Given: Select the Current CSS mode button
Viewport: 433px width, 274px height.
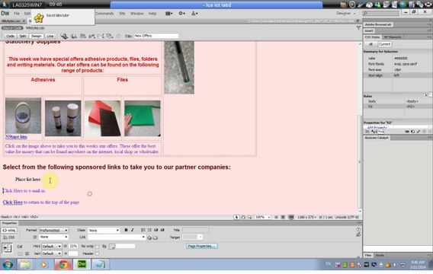Looking at the screenshot, I should pyautogui.click(x=384, y=44).
